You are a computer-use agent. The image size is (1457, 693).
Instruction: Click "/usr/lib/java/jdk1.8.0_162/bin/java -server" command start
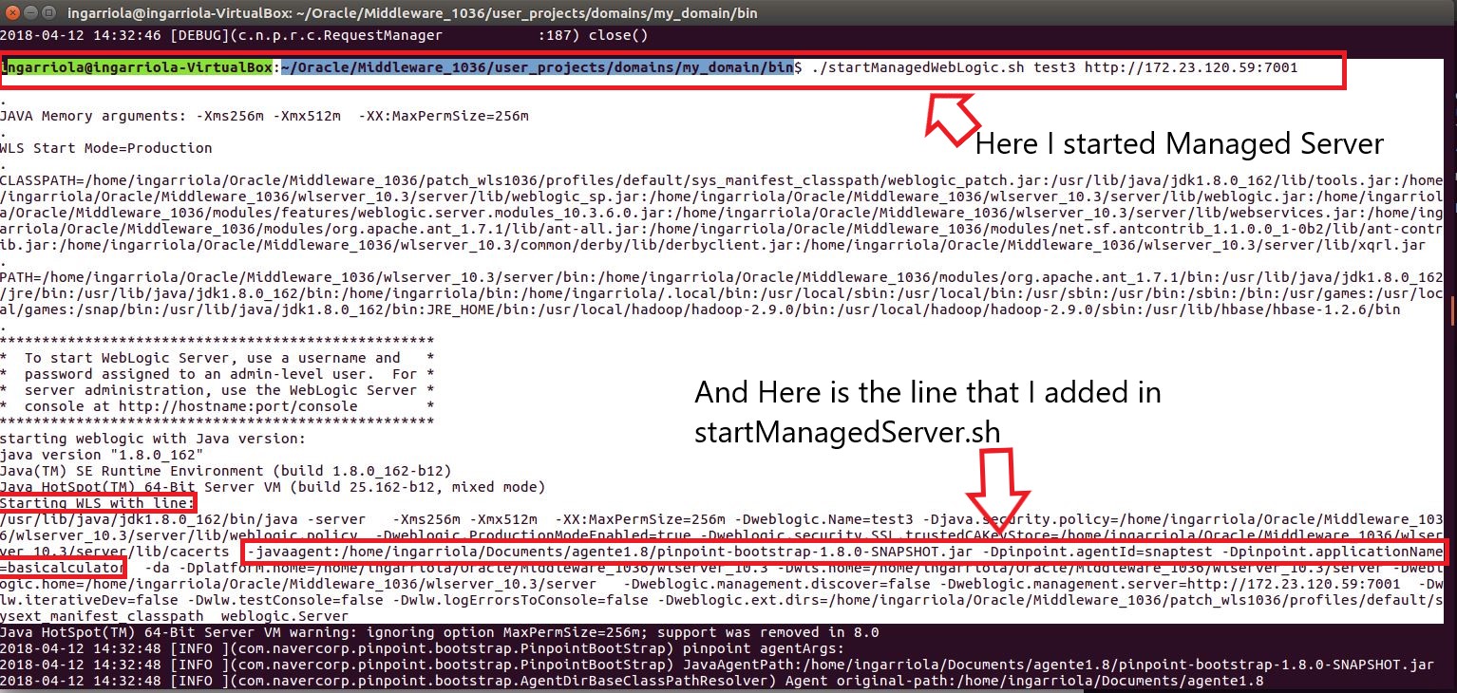click(181, 519)
